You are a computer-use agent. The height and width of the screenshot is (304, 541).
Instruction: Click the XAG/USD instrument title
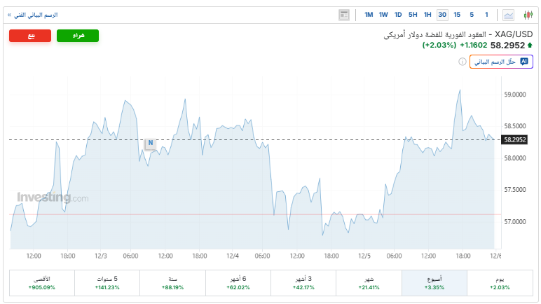(459, 34)
